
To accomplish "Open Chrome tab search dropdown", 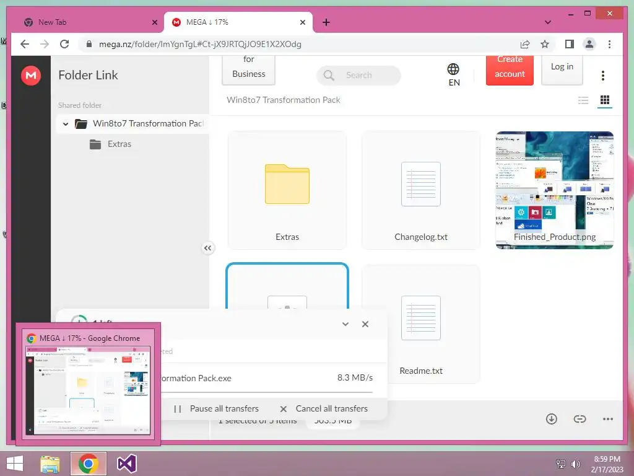I will [x=548, y=22].
